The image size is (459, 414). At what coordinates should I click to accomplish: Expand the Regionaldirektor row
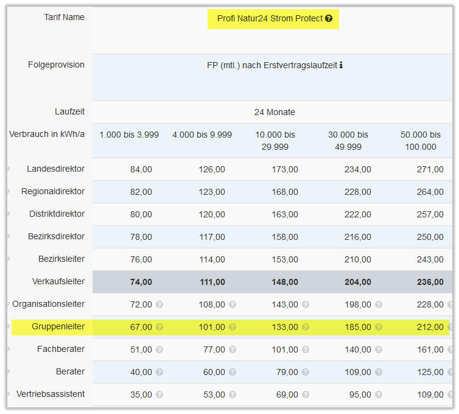9,191
